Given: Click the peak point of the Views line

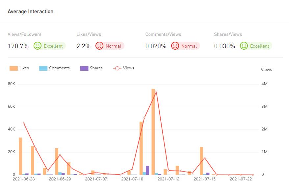Looking at the screenshot, I should pos(156,92).
